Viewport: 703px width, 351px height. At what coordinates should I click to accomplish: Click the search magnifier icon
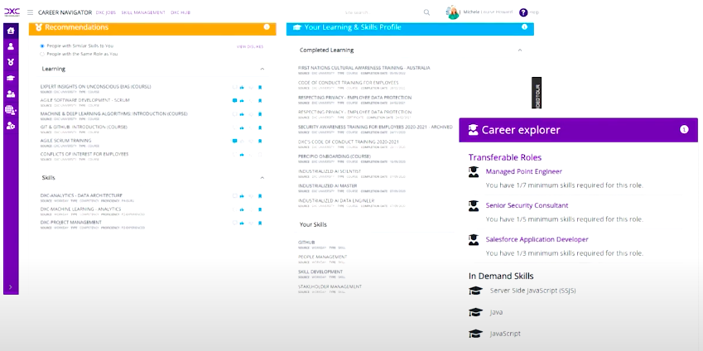(426, 12)
